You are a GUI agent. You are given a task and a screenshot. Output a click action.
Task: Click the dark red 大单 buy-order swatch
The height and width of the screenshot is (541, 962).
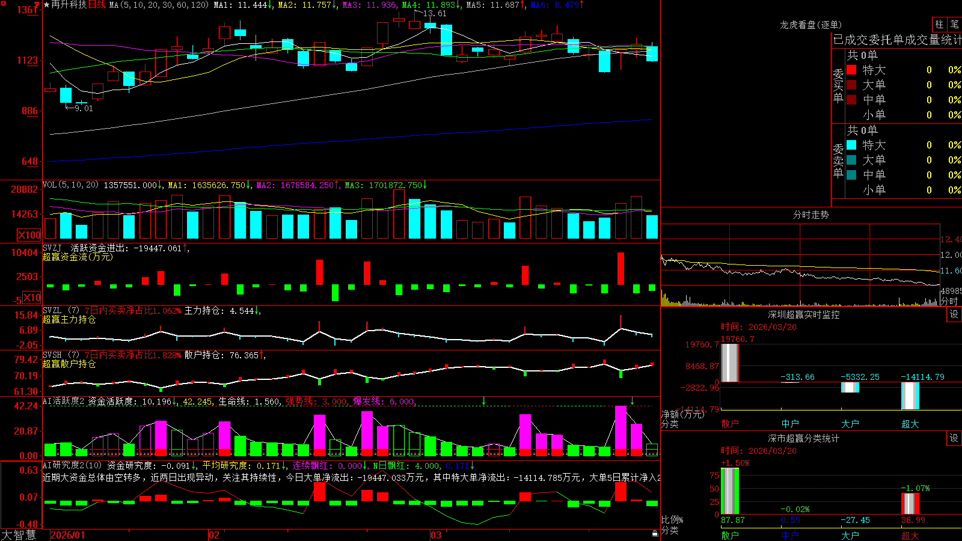(851, 85)
